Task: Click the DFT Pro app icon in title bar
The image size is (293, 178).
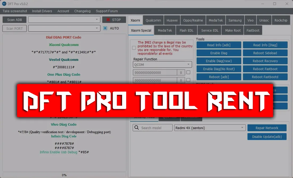Action: [x=4, y=4]
